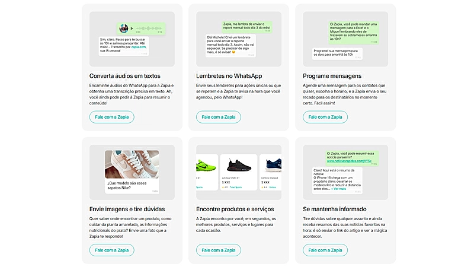Click the audio sender's profile avatar
474x267 pixels.
tap(124, 28)
